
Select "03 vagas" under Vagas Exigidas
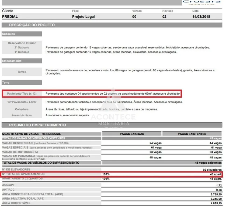[x=155, y=152]
